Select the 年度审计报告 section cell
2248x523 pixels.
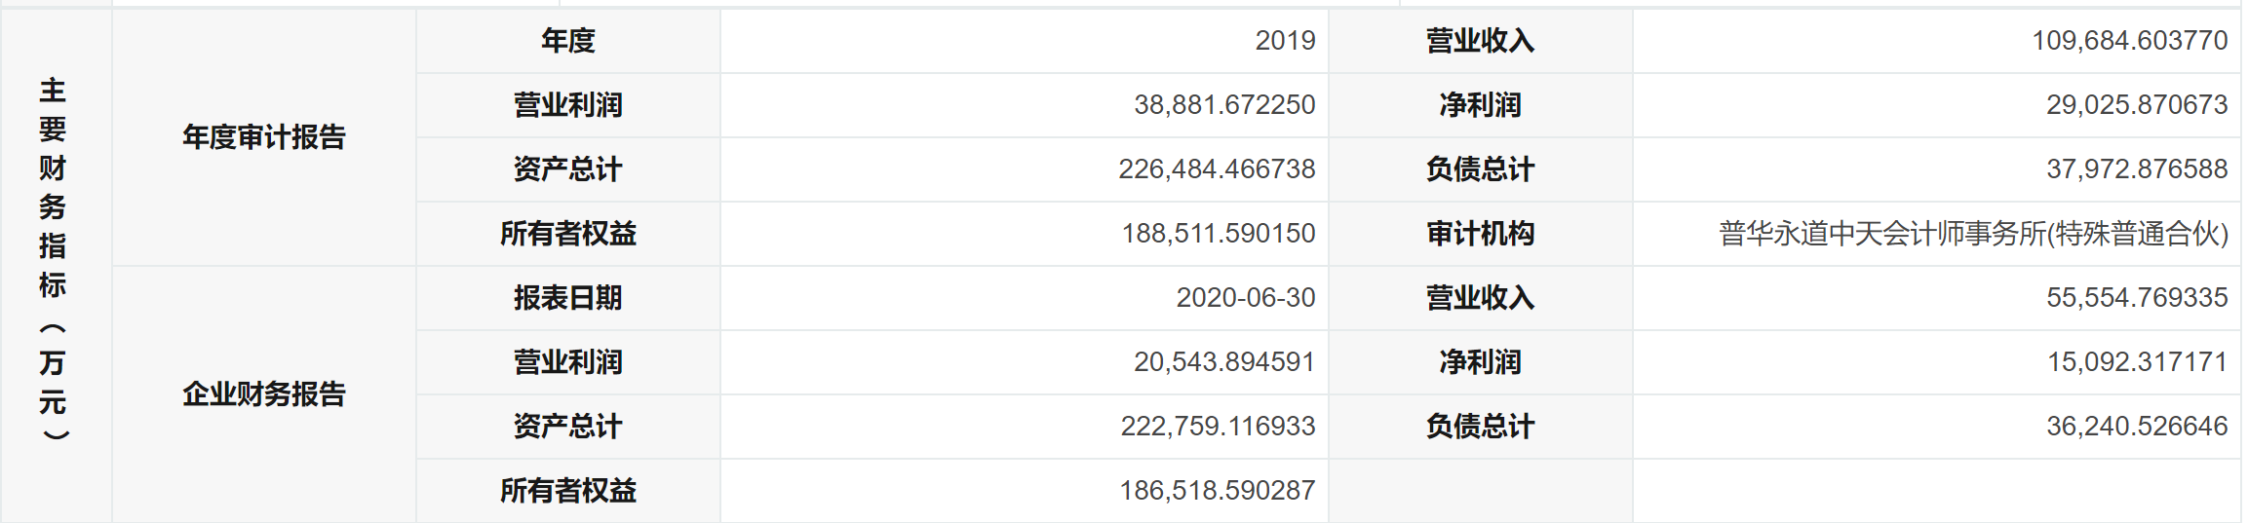click(264, 137)
